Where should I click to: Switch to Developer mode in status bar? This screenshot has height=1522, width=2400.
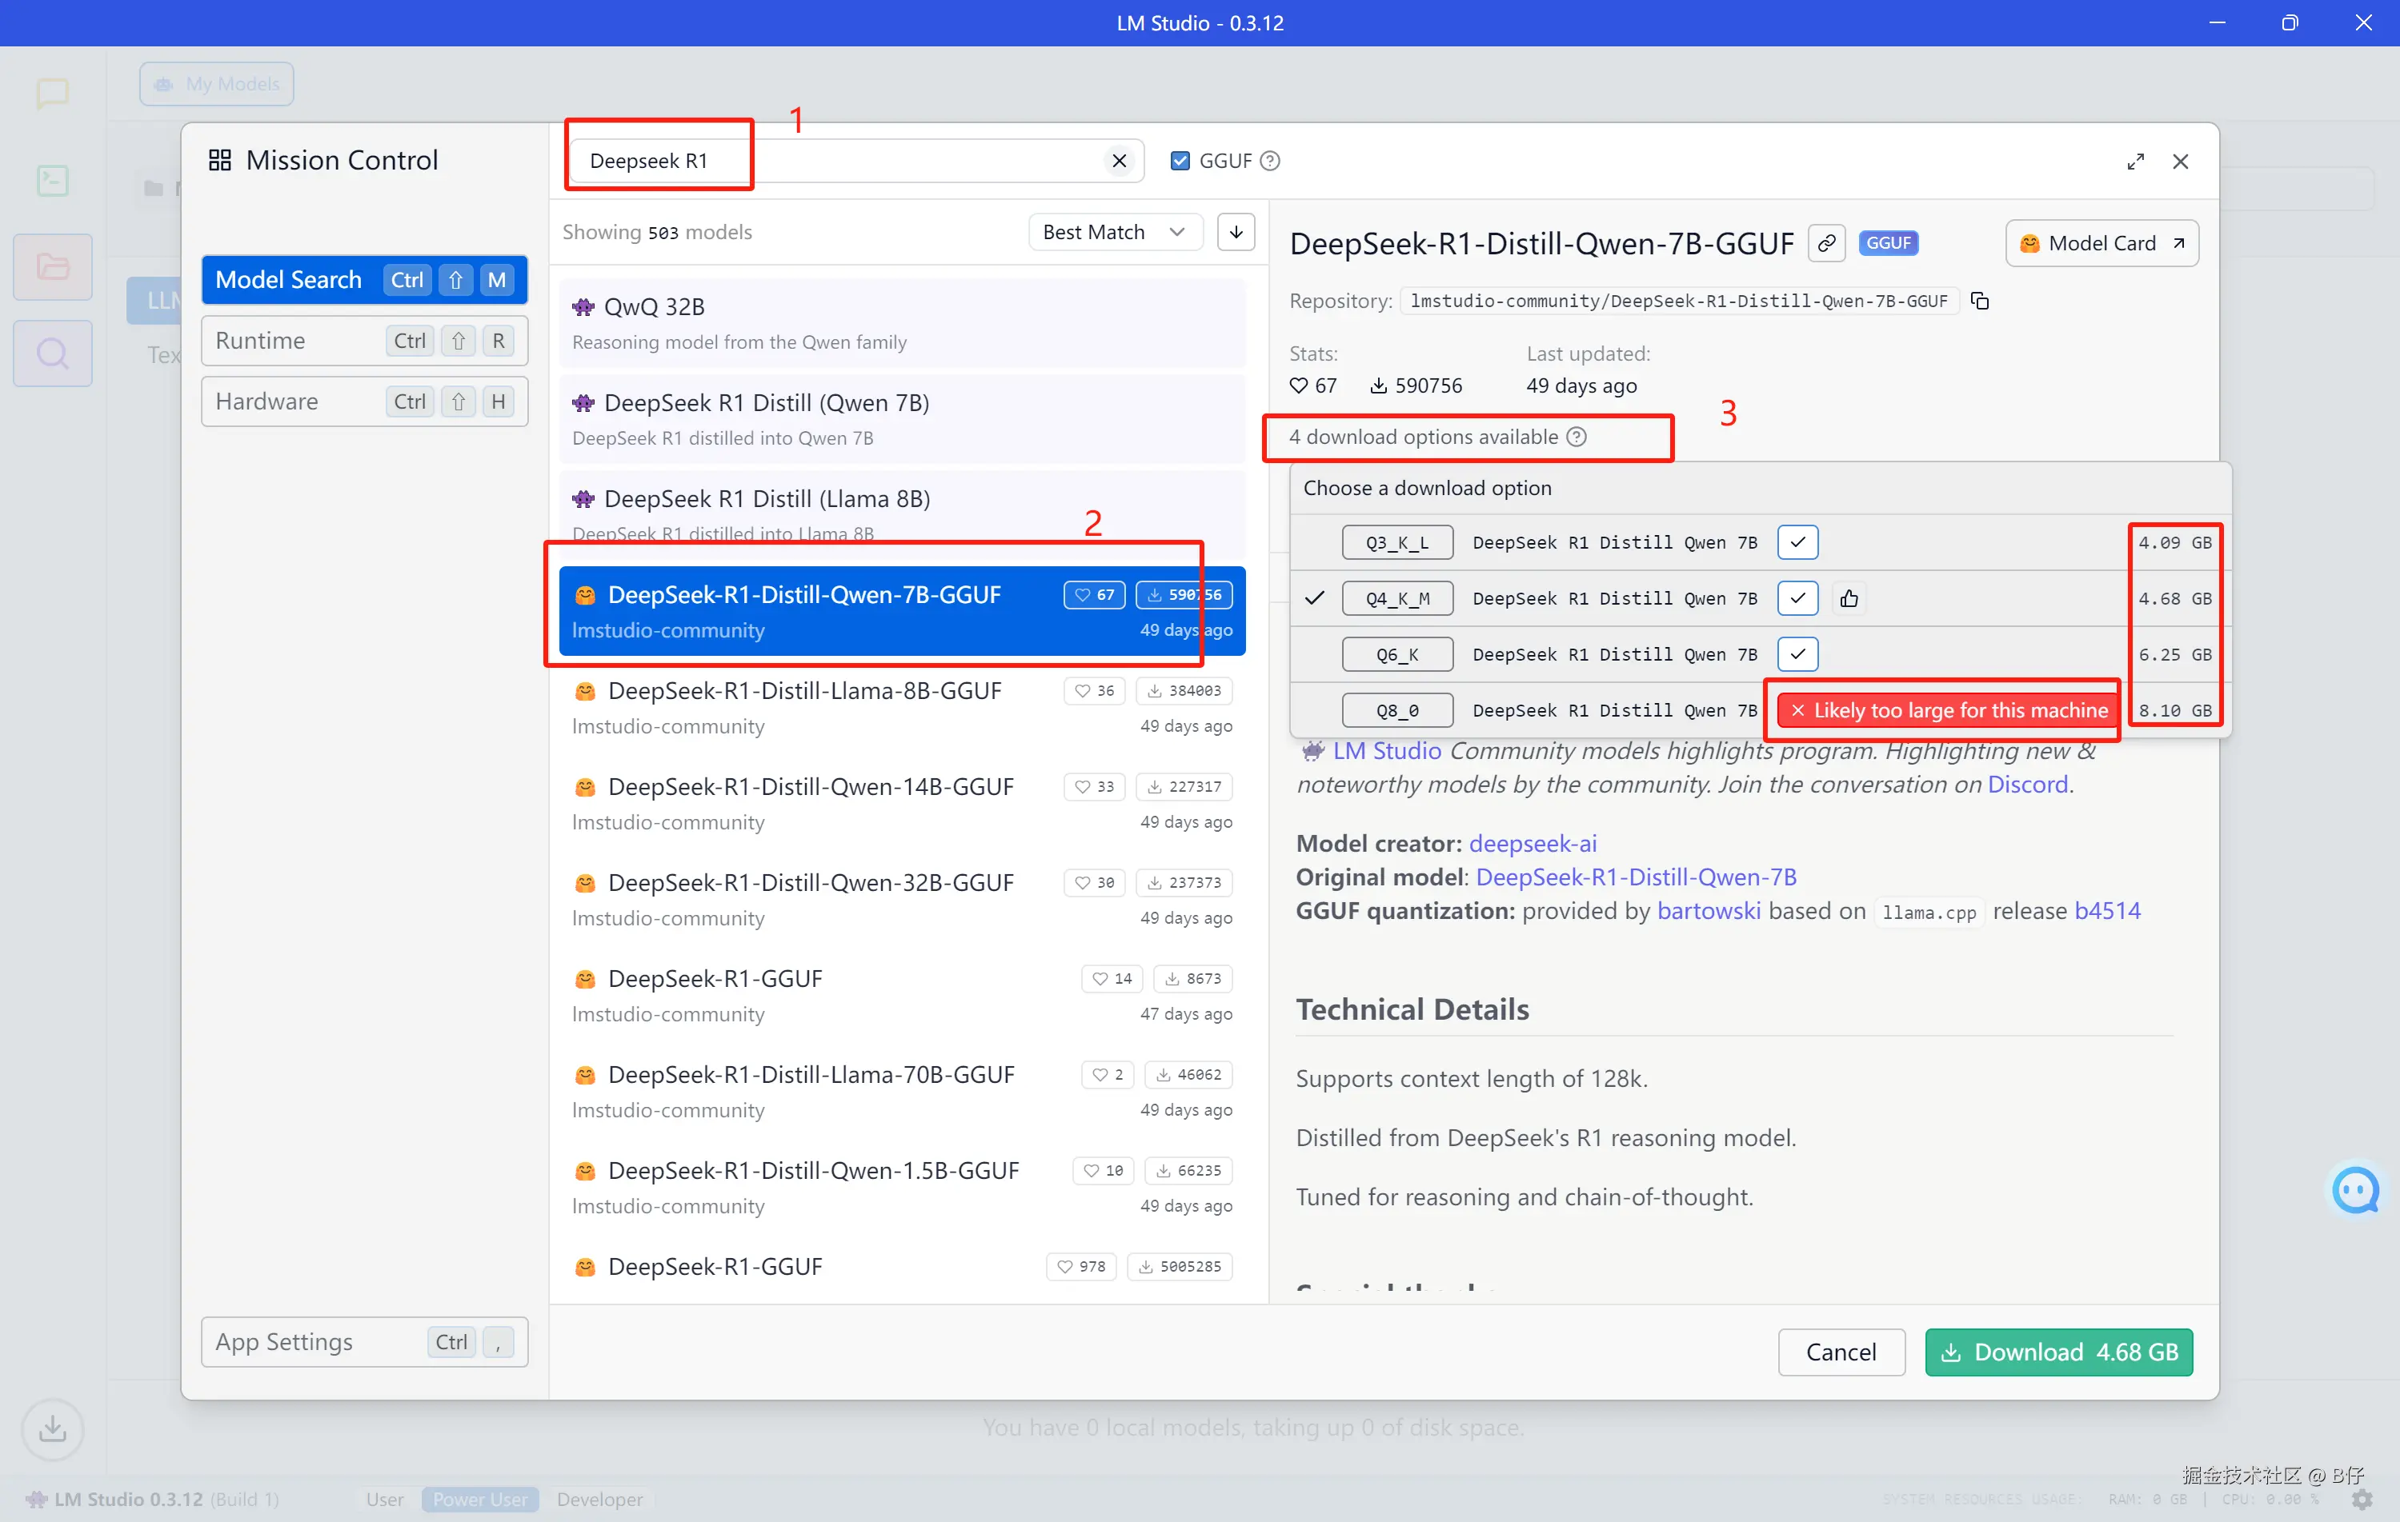[599, 1499]
